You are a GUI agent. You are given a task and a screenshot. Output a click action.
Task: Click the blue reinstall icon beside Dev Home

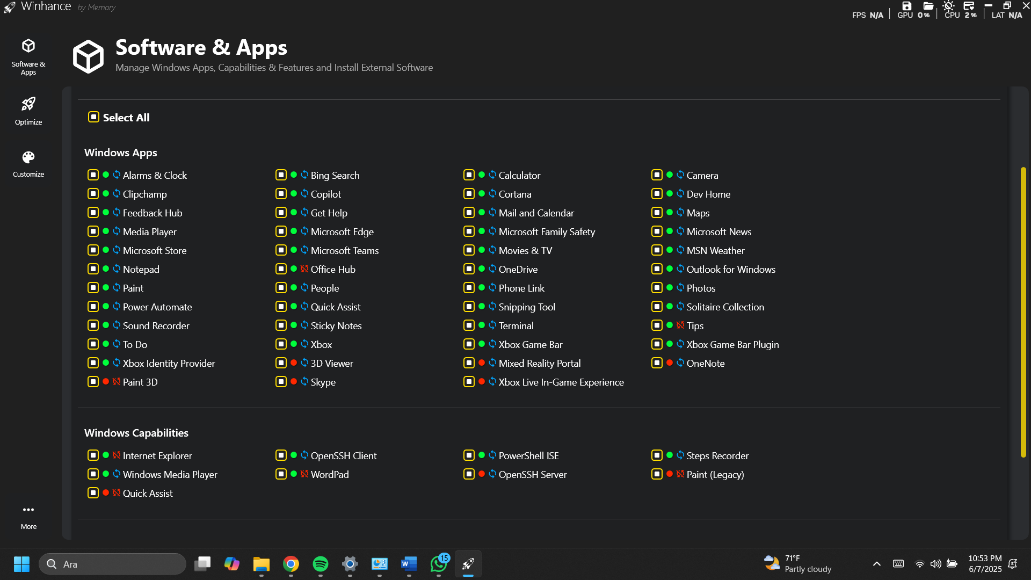[680, 193]
